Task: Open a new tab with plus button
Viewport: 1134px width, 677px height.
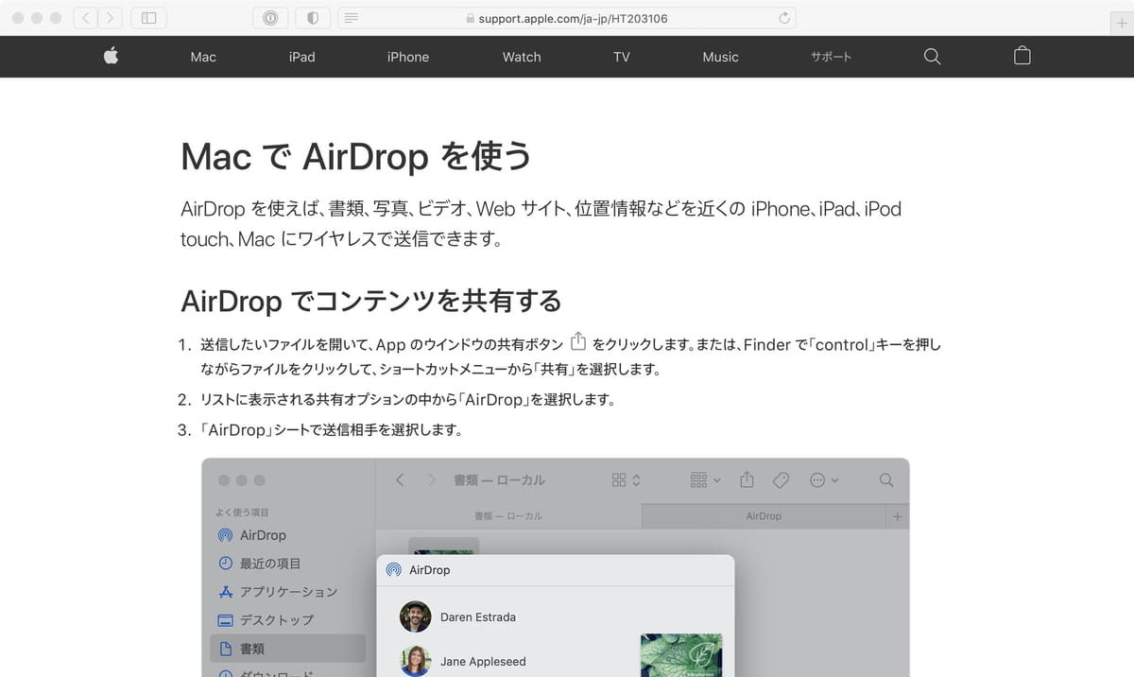Action: click(1122, 23)
